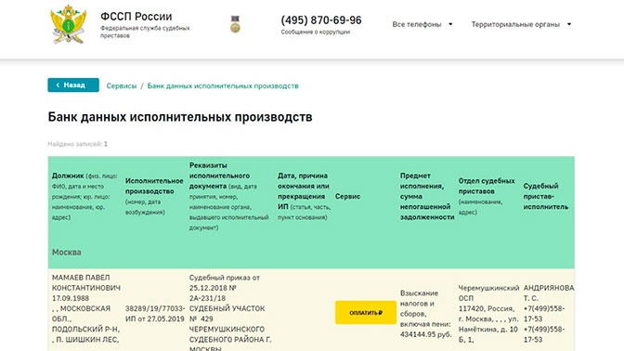Pay the debt with ОПЛАТИТЬ button

click(366, 313)
